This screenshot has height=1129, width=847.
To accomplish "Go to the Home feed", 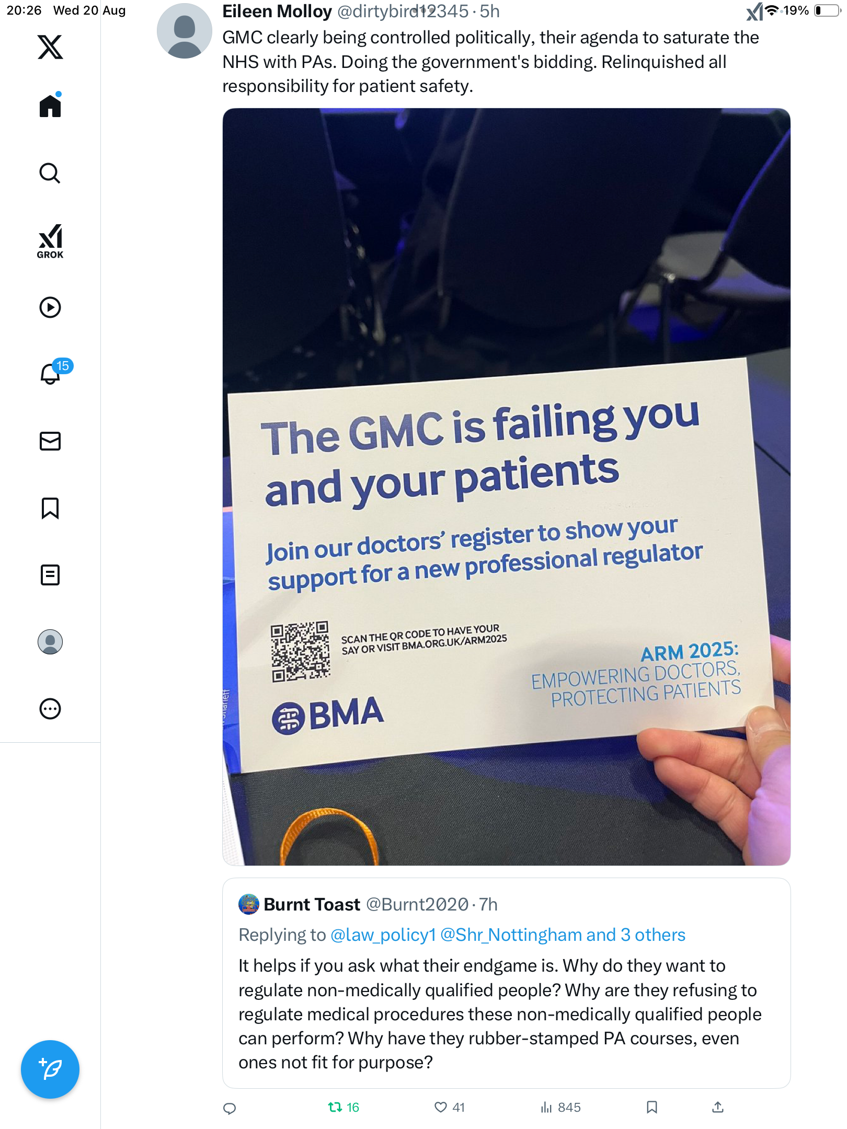I will pyautogui.click(x=50, y=106).
